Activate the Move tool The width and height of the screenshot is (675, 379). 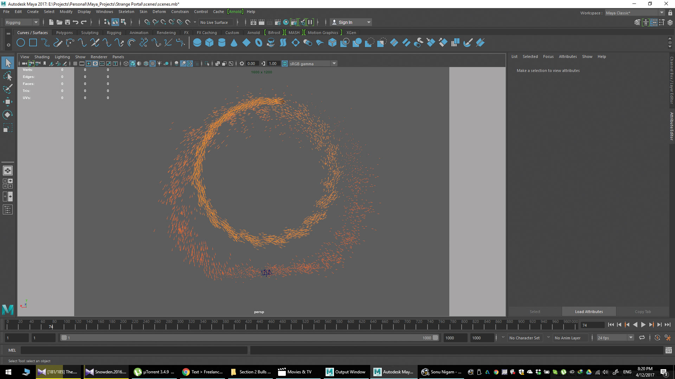(x=8, y=102)
